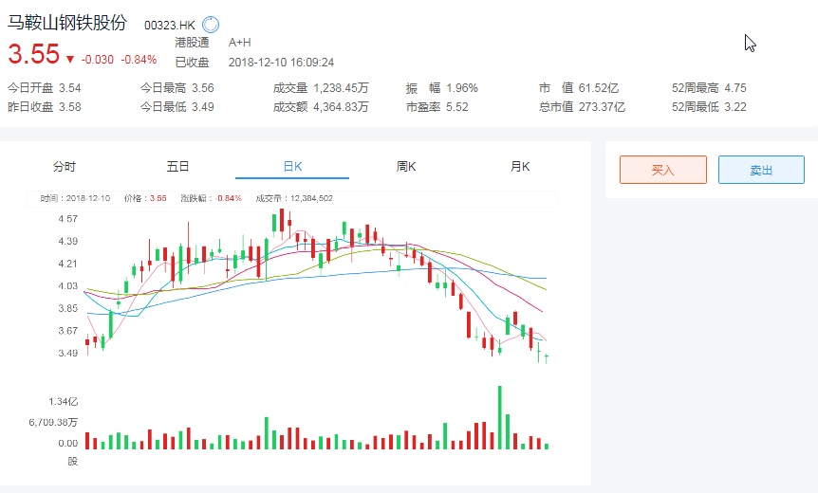This screenshot has width=818, height=493.
Task: Click the circular icon beside 00323.HK
Action: [210, 25]
